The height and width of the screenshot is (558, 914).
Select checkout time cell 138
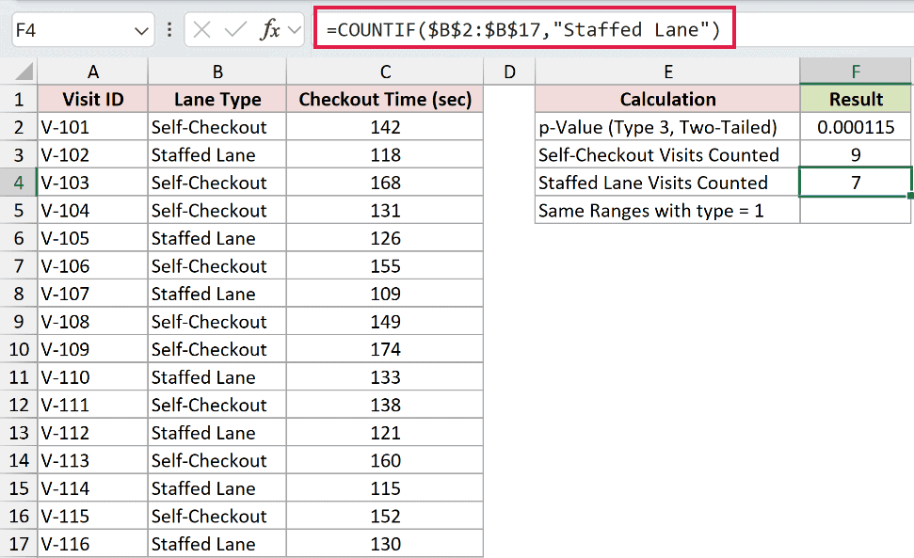pyautogui.click(x=385, y=405)
